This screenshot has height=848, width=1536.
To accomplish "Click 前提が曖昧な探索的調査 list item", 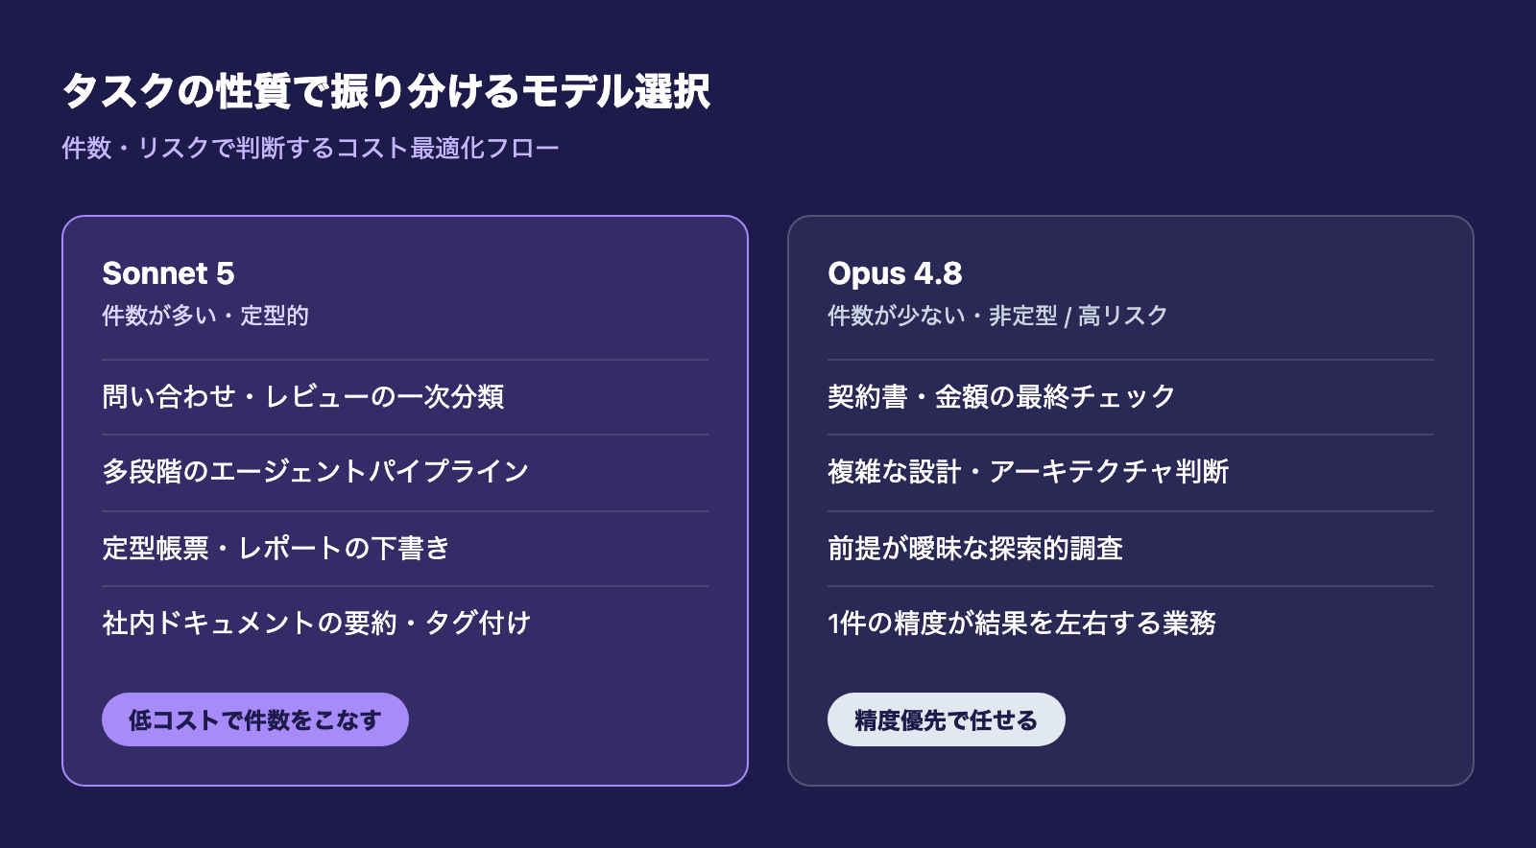I will (1131, 548).
